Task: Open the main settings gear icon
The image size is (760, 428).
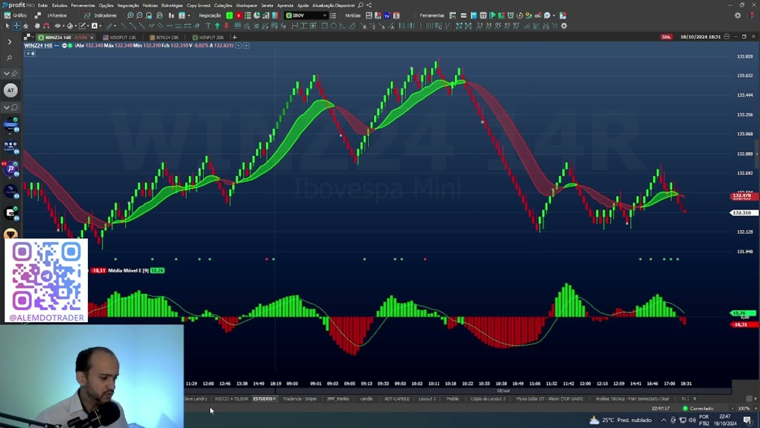Action: (738, 15)
